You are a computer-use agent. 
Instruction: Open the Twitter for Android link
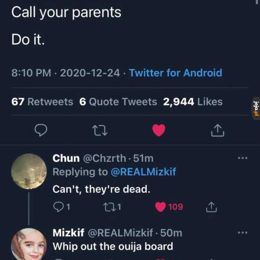pyautogui.click(x=175, y=73)
